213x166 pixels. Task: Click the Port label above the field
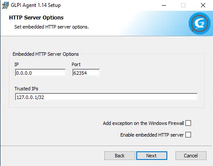pyautogui.click(x=76, y=64)
